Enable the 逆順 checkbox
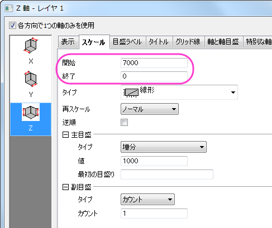272x228 pixels. [124, 123]
